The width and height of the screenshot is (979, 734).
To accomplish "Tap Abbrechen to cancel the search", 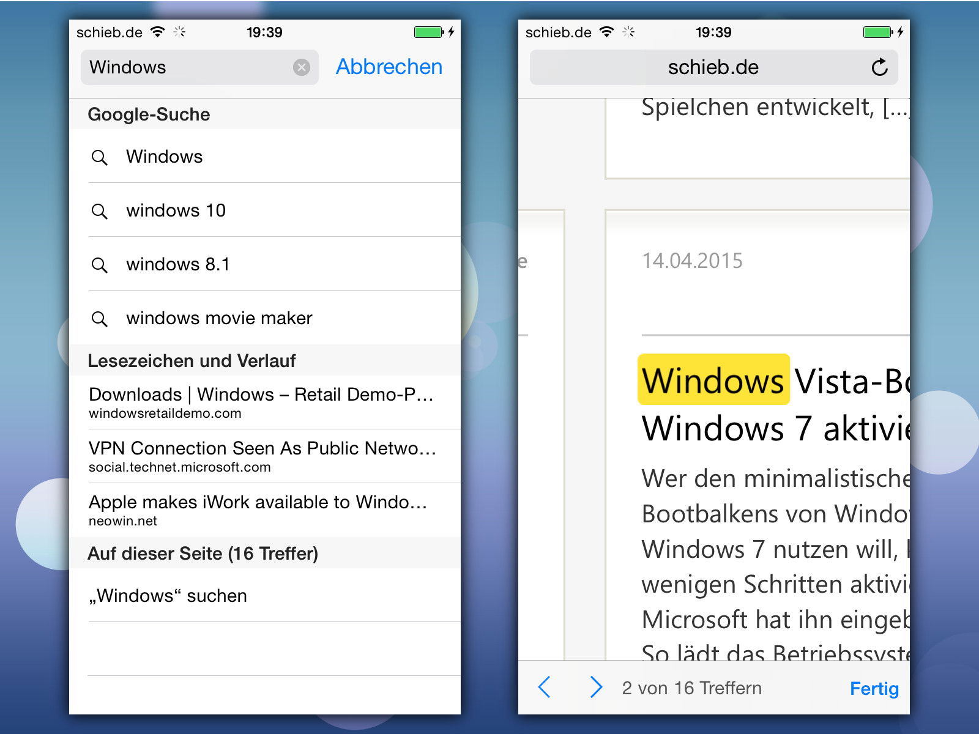I will tap(389, 67).
